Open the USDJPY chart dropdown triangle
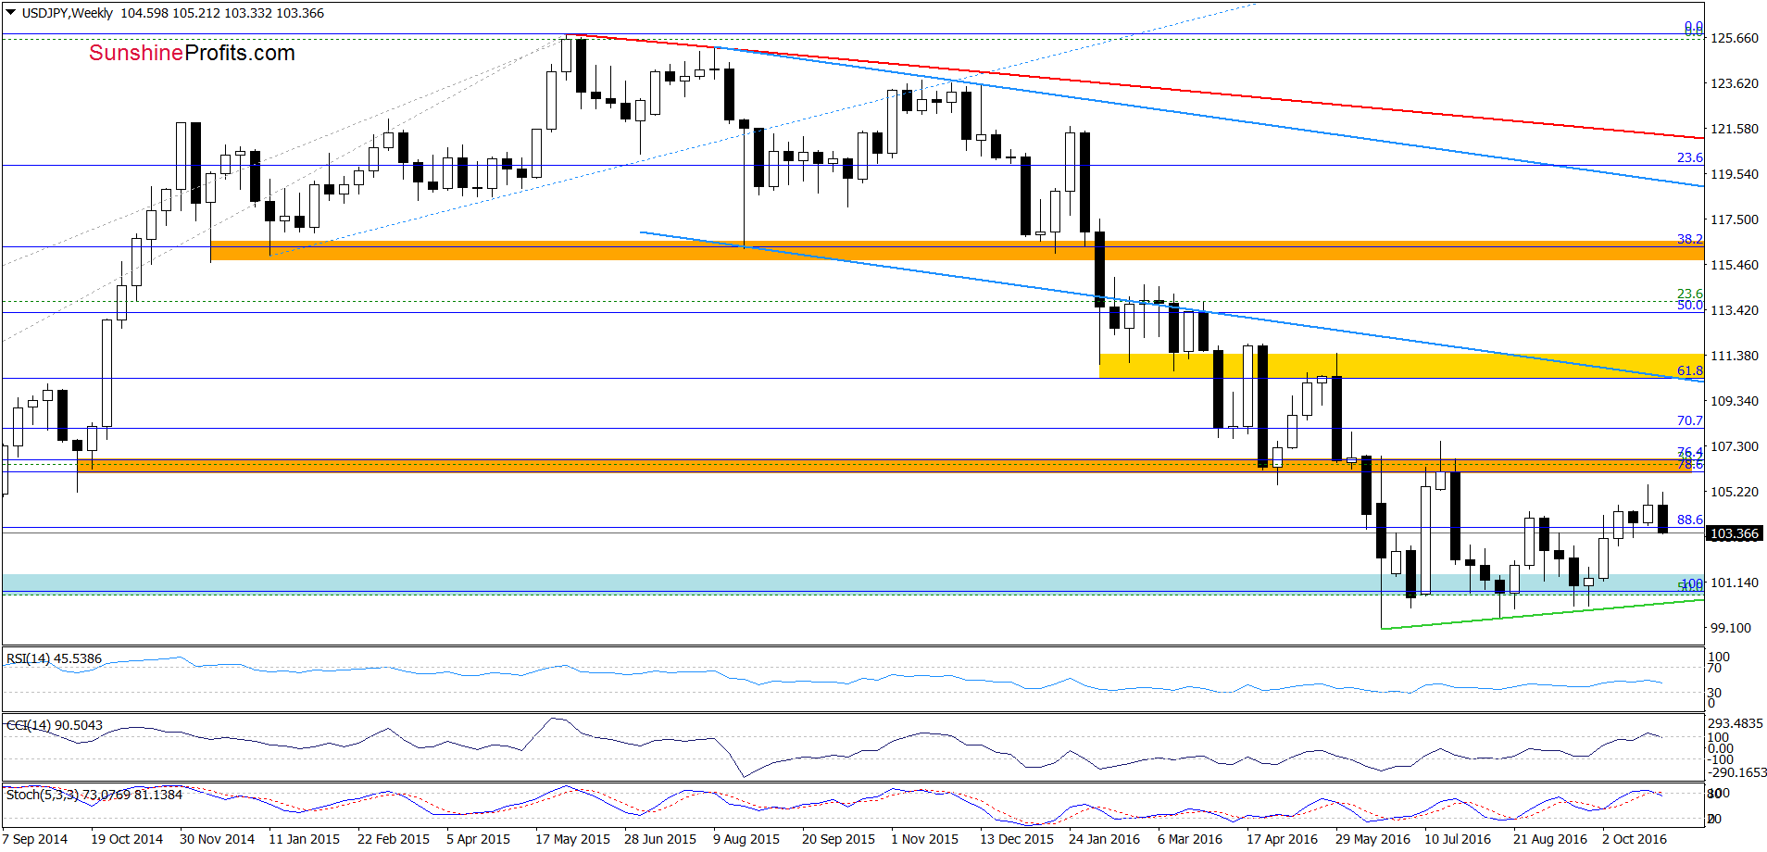The image size is (1767, 852). pos(11,13)
